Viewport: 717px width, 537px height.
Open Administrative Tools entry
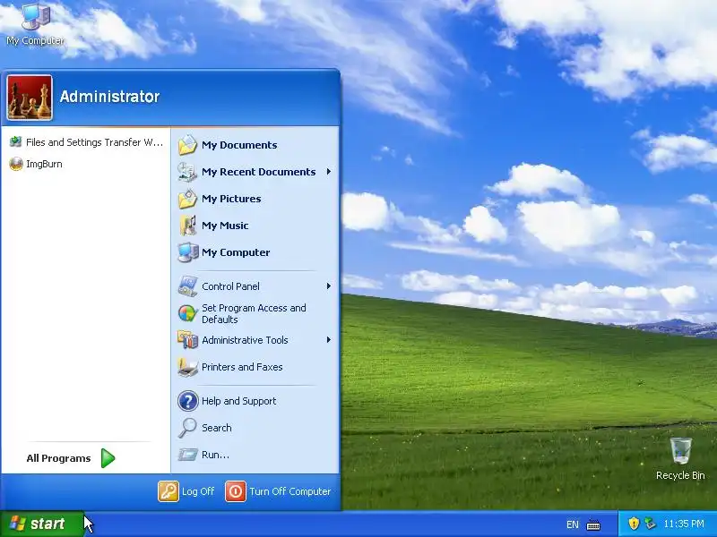(255, 340)
